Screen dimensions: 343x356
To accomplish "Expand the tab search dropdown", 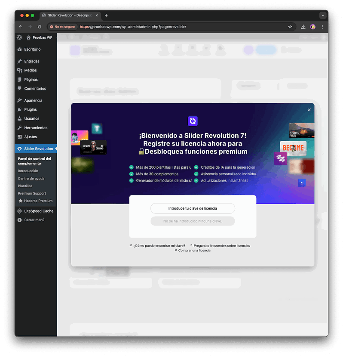I will (323, 15).
